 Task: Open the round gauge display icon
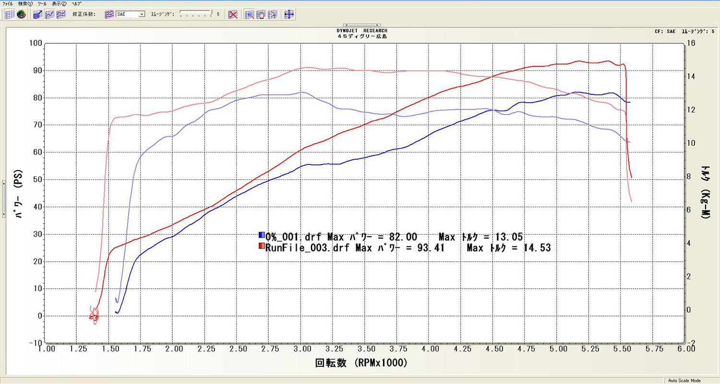[21, 14]
